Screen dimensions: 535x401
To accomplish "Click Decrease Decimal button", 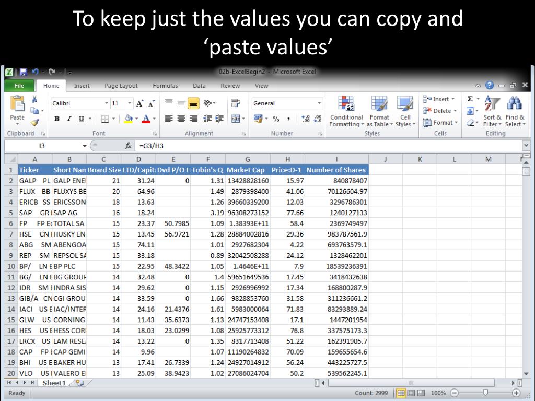I will point(318,119).
